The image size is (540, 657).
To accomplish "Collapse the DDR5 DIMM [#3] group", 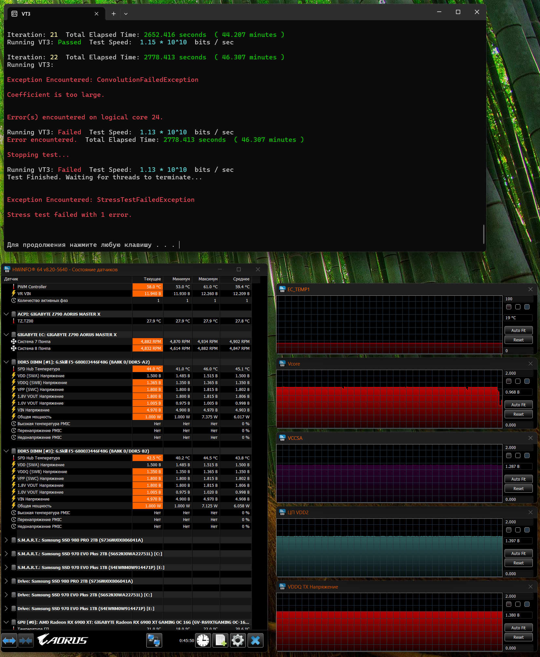I will pyautogui.click(x=6, y=451).
